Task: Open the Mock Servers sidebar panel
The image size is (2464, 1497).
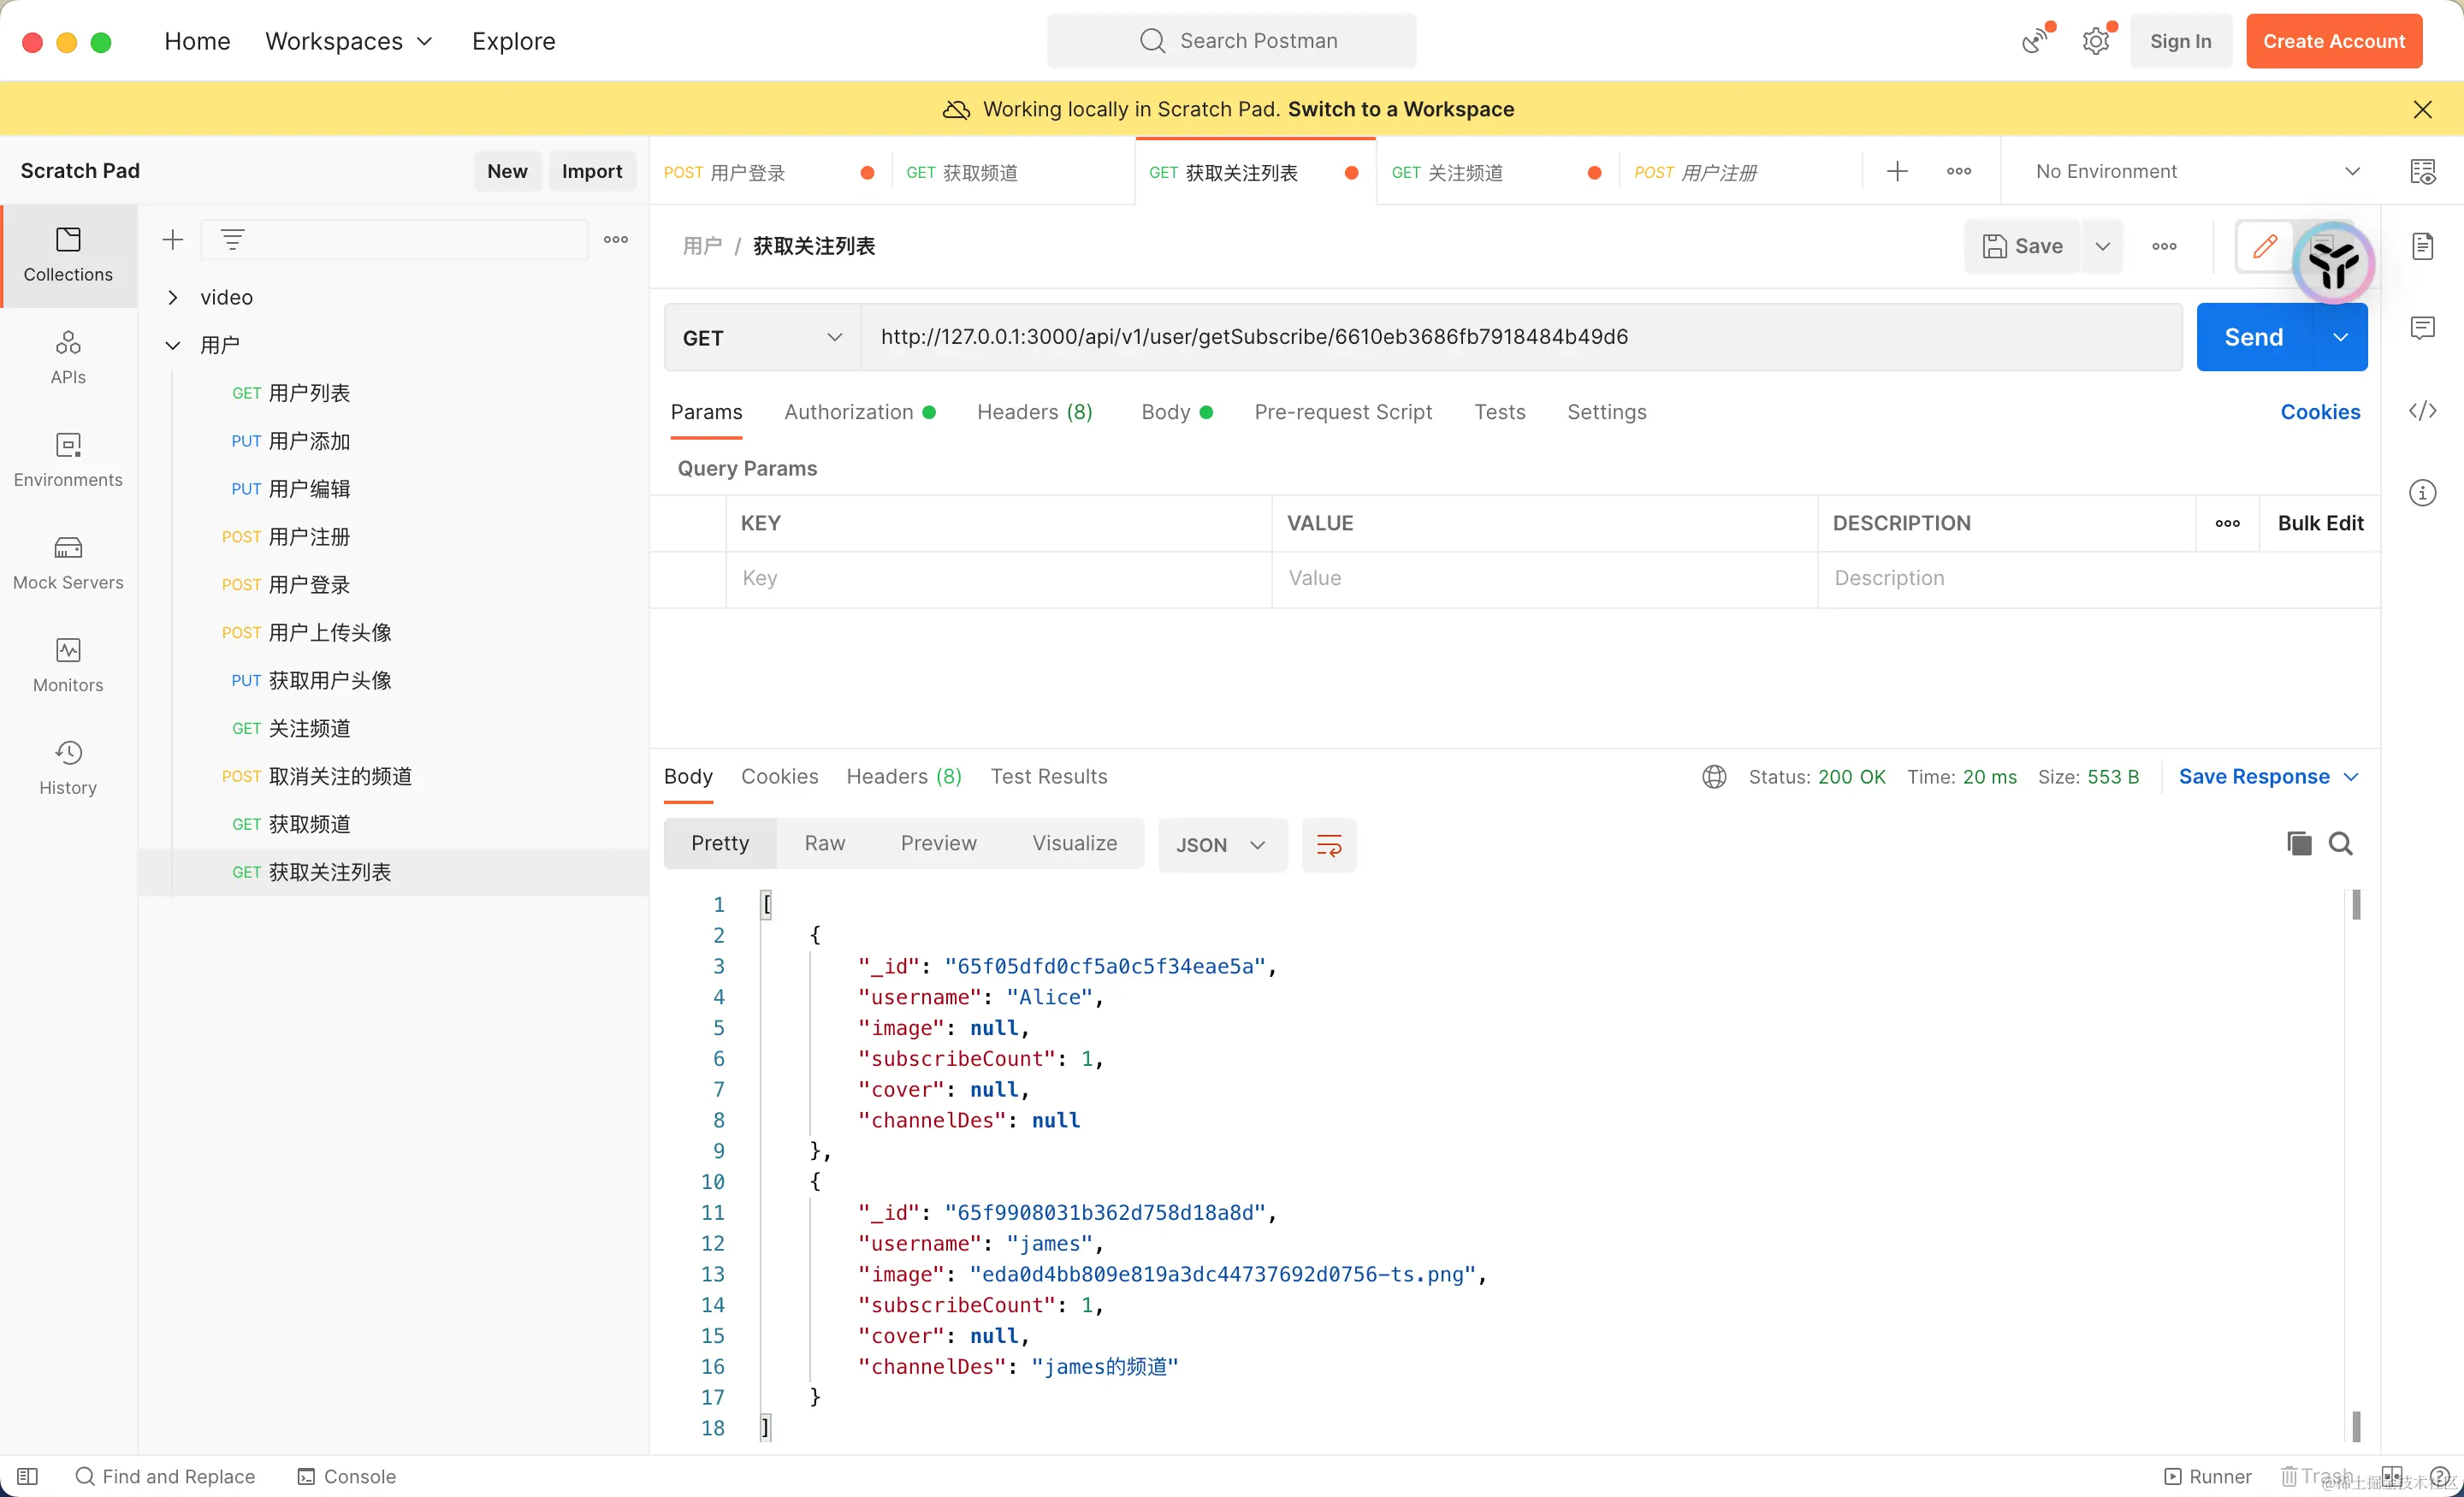Action: (x=68, y=563)
